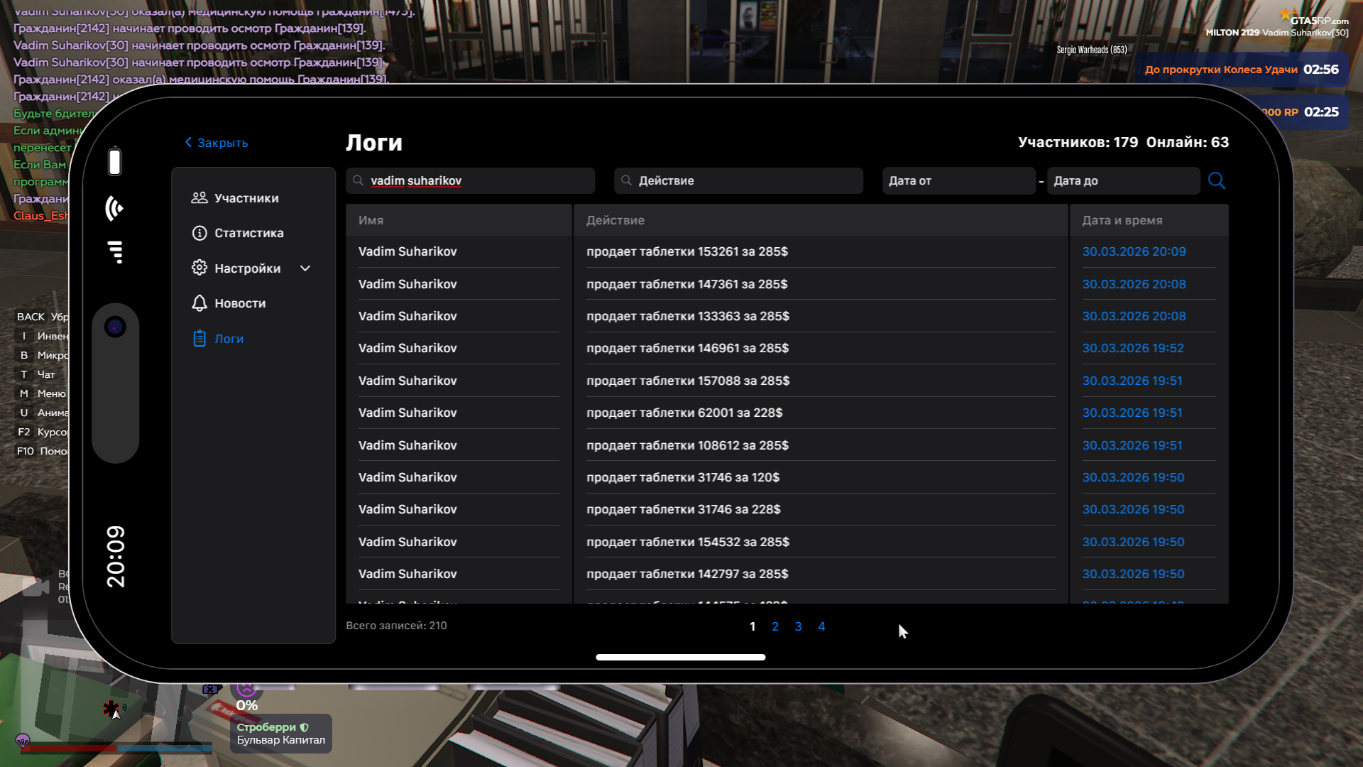Go to page 2 of logs
The image size is (1363, 767).
(775, 626)
